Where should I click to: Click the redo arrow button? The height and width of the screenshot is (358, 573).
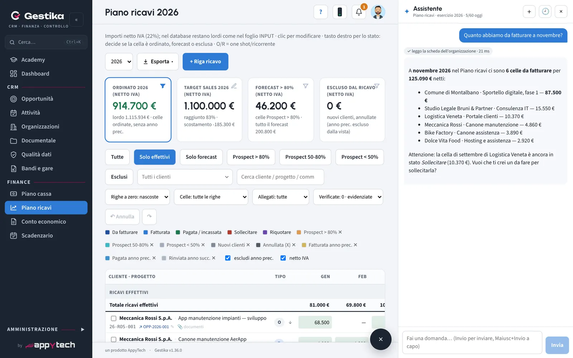click(149, 217)
